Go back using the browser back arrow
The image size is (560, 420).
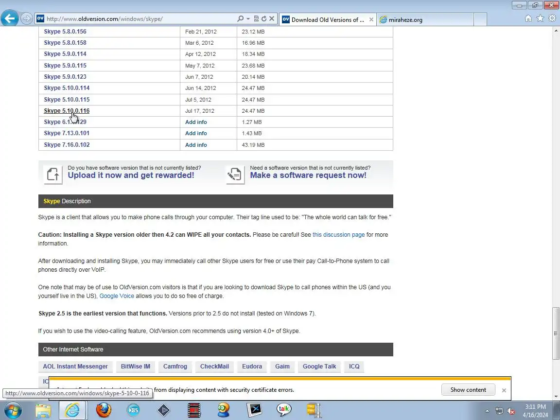click(10, 18)
